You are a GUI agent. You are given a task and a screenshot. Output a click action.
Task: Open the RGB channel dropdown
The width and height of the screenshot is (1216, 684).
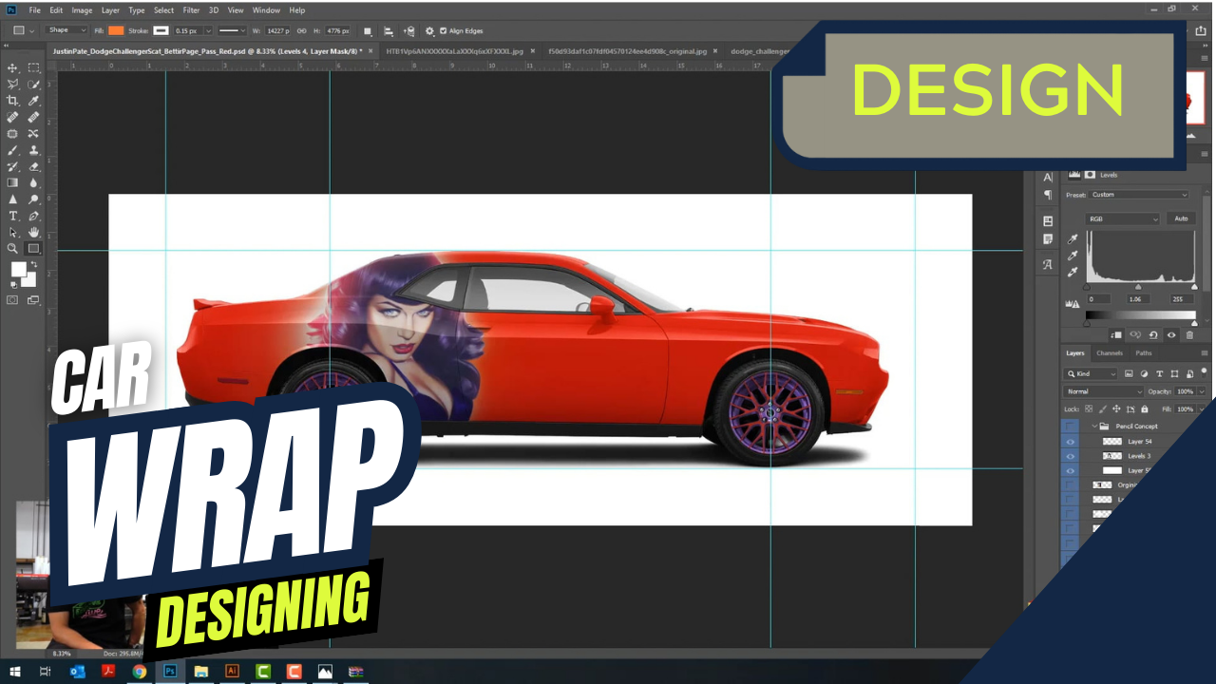(1123, 218)
